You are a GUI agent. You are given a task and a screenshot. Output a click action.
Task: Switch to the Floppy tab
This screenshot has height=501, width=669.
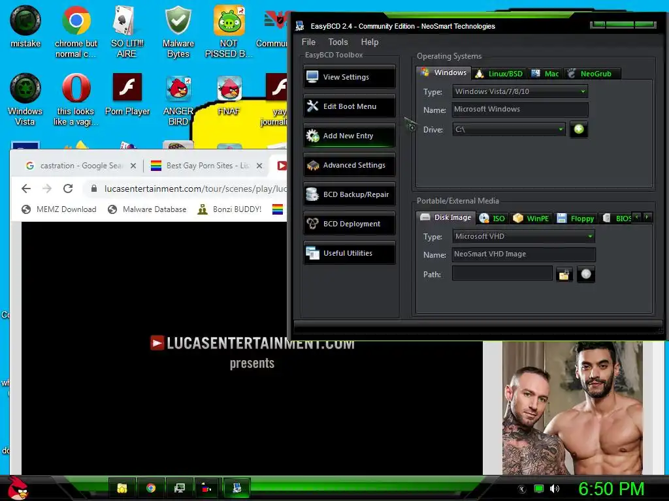pos(576,219)
